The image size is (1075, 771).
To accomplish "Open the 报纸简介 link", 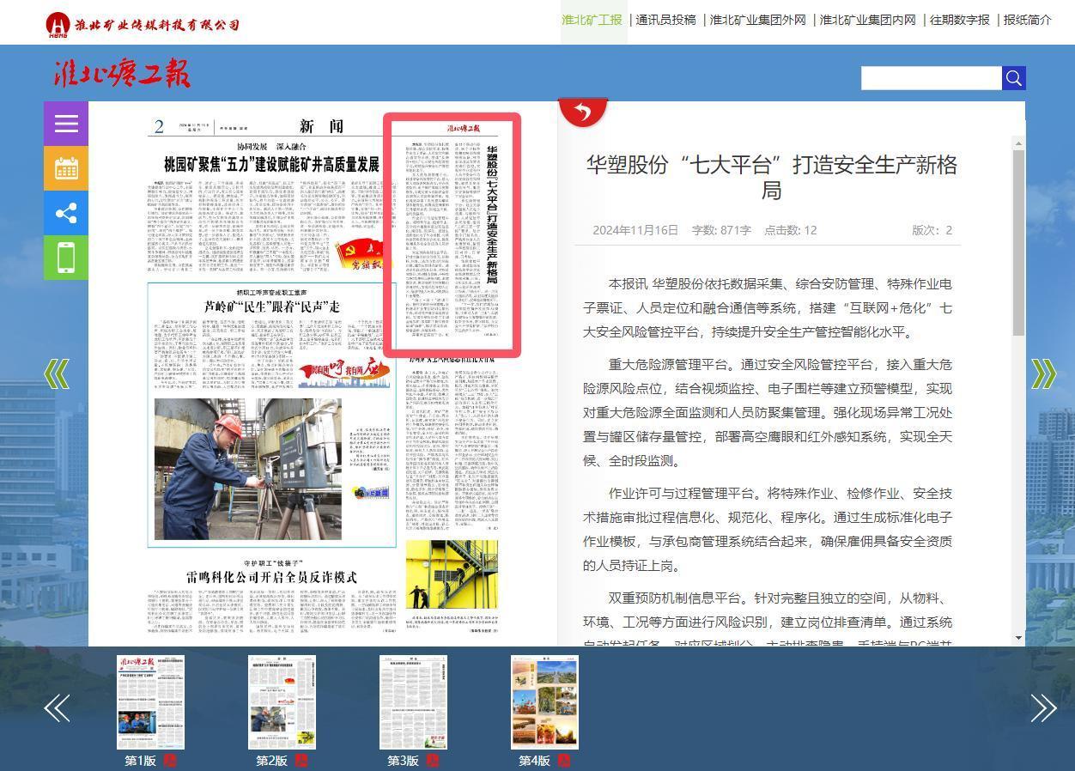I will [1027, 20].
